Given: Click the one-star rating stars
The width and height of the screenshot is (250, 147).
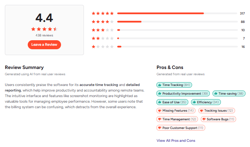Looking at the screenshot, I should click(x=103, y=47).
